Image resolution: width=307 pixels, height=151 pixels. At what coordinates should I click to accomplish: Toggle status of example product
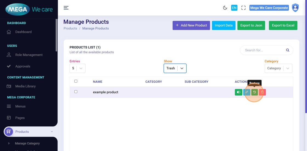238,92
